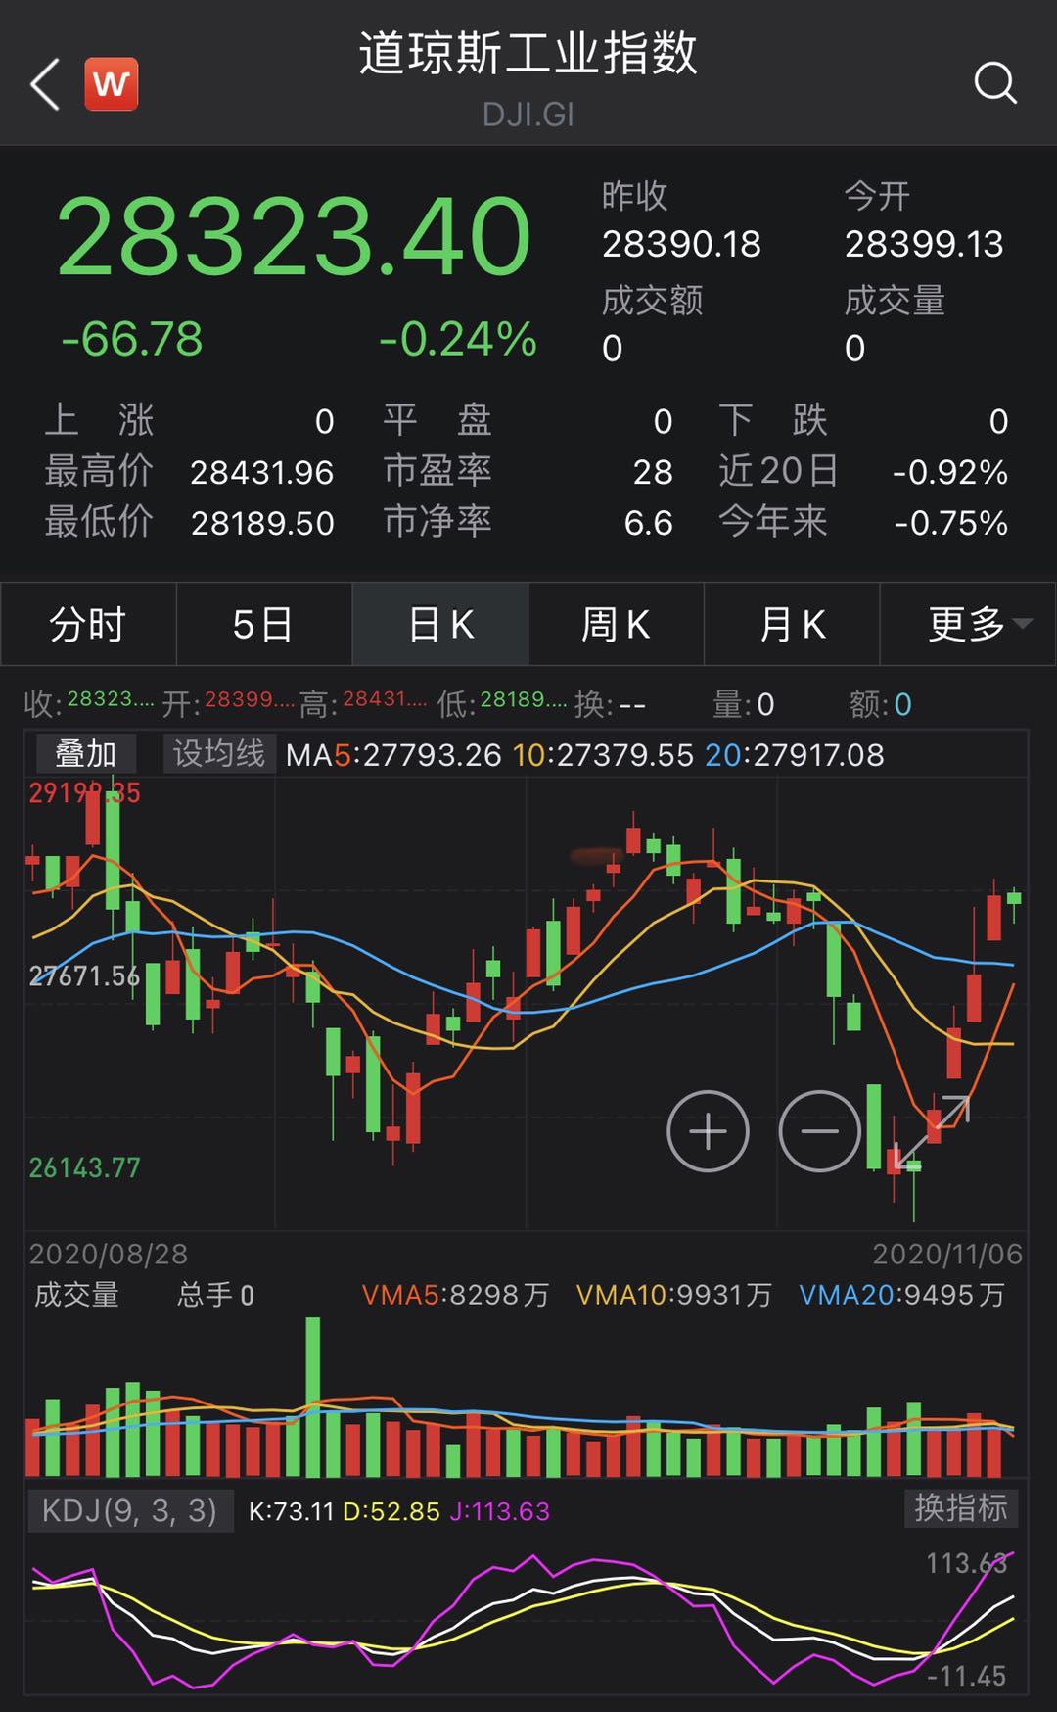Zoom in chart with plus circle

tap(708, 1131)
